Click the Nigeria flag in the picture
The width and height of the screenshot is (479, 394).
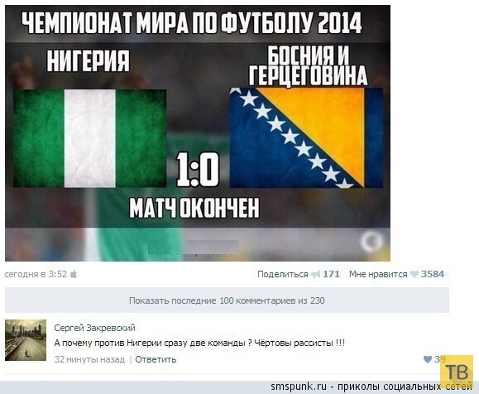90,138
